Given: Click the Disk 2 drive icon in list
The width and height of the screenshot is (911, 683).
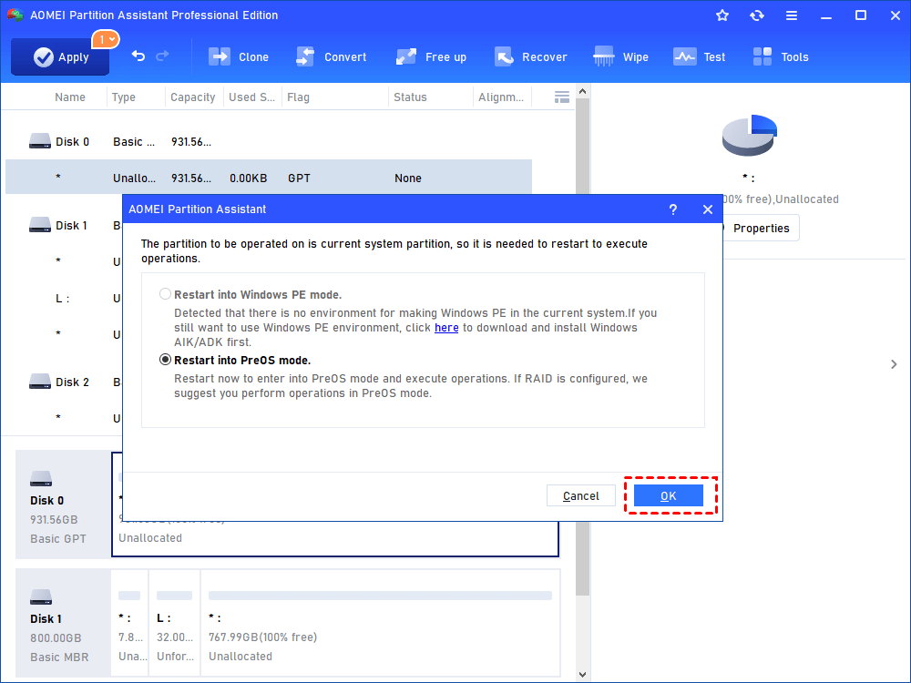Looking at the screenshot, I should coord(40,382).
